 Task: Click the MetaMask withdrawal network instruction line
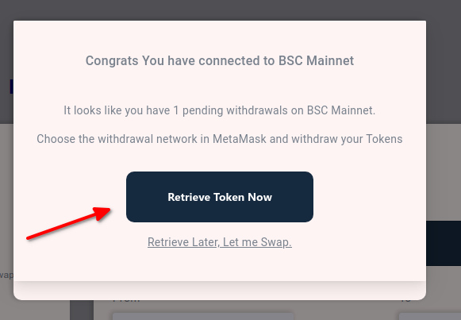[x=220, y=139]
